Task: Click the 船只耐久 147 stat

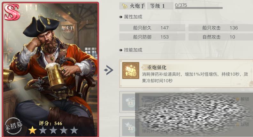Action: pyautogui.click(x=152, y=28)
